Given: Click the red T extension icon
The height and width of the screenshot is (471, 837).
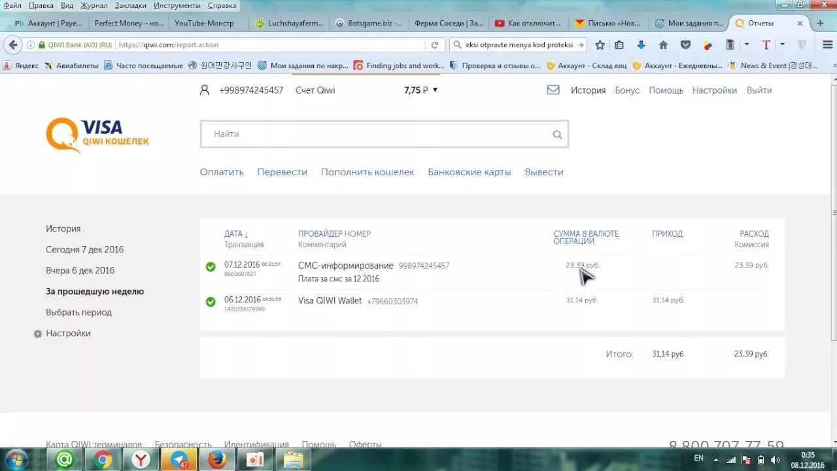Looking at the screenshot, I should (766, 45).
